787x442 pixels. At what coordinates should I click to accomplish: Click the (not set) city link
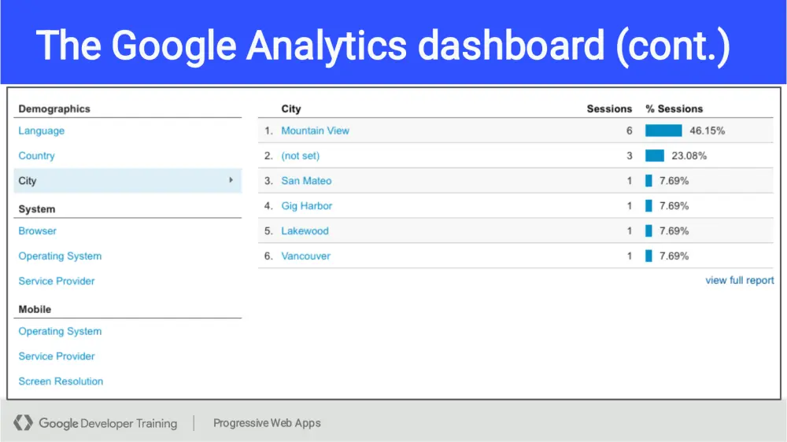[x=301, y=156]
